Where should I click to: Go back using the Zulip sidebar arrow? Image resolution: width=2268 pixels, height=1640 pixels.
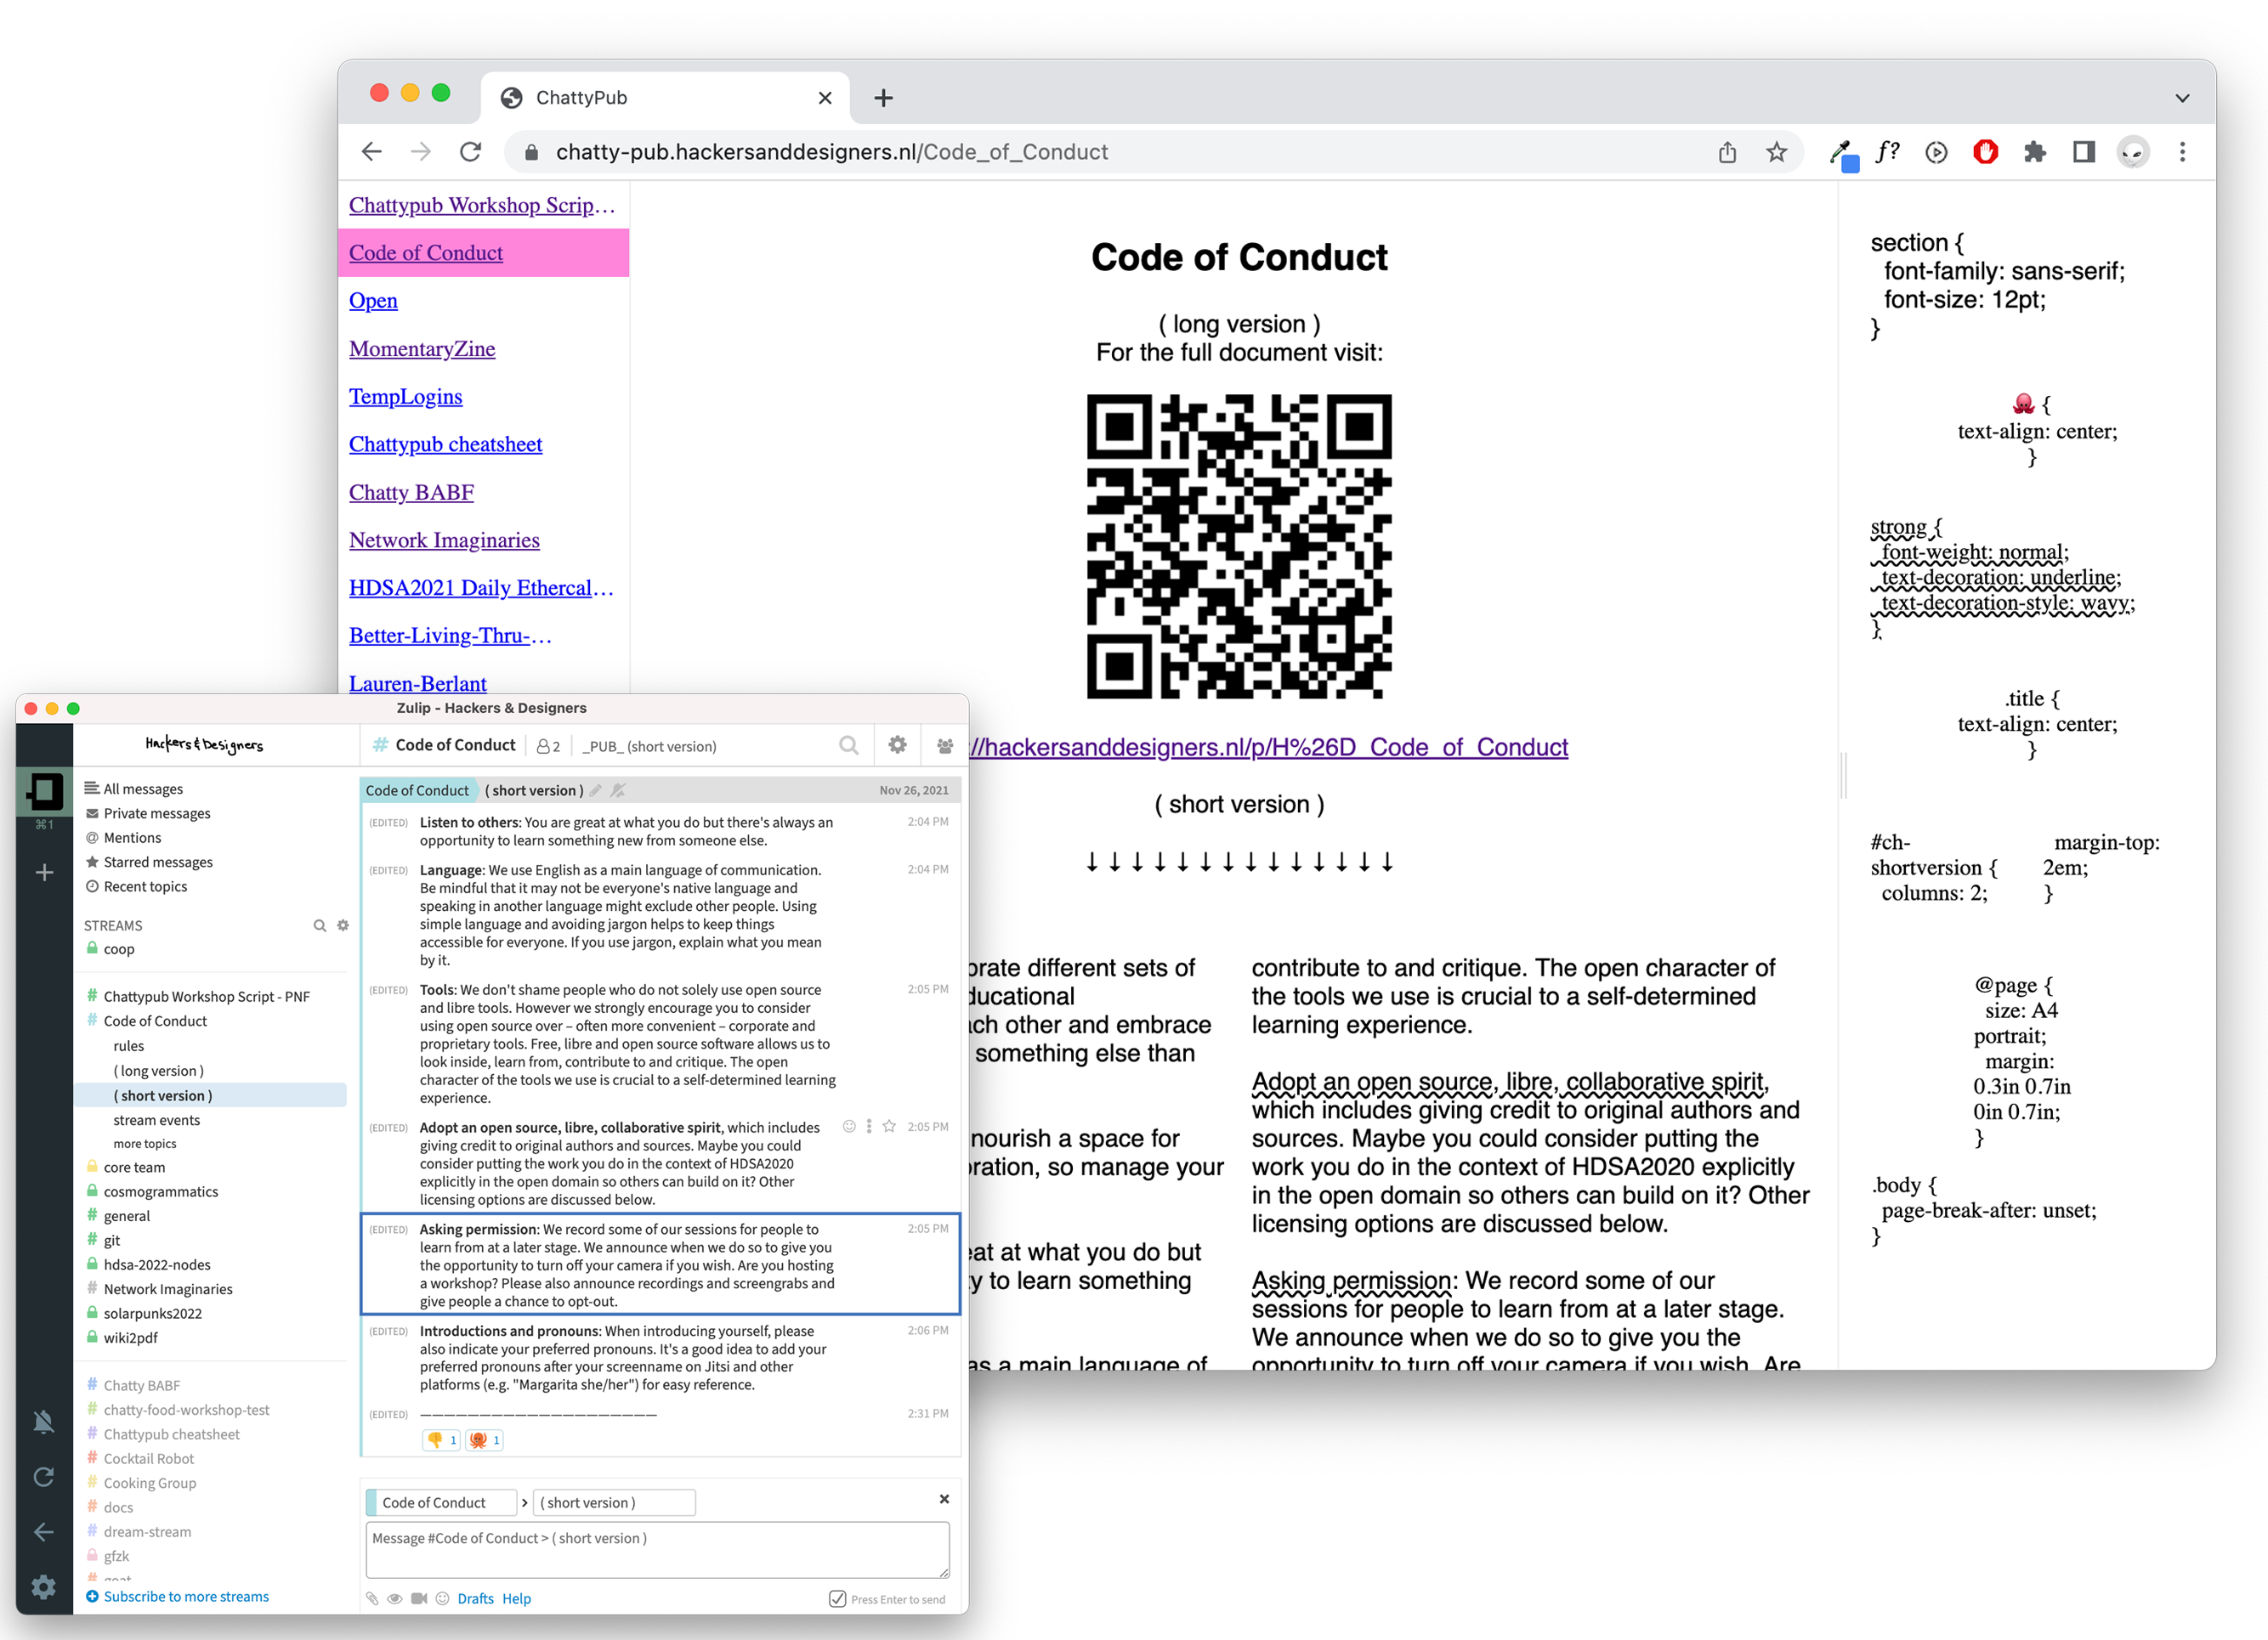43,1531
